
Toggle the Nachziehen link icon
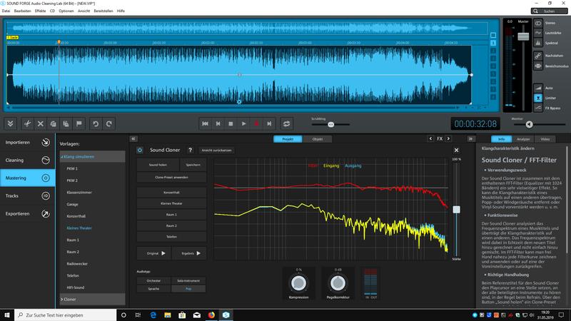538,56
